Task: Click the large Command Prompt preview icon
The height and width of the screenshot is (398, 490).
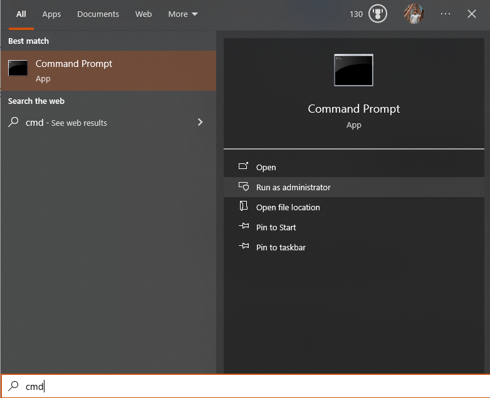Action: tap(353, 70)
